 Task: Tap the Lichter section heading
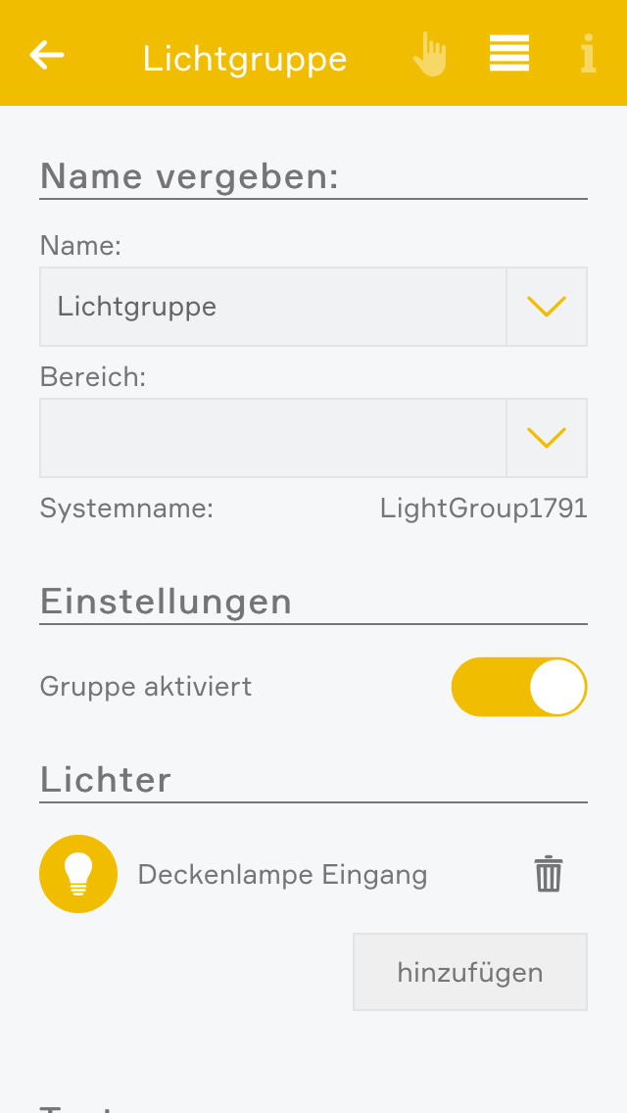pos(106,780)
